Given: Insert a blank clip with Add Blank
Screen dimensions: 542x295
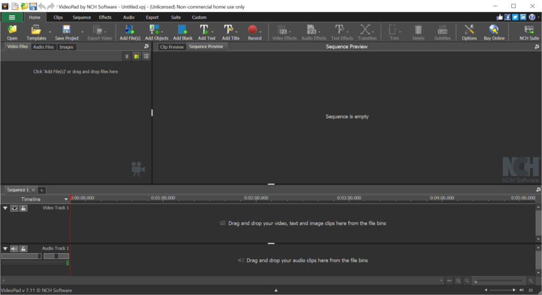Looking at the screenshot, I should tap(183, 32).
